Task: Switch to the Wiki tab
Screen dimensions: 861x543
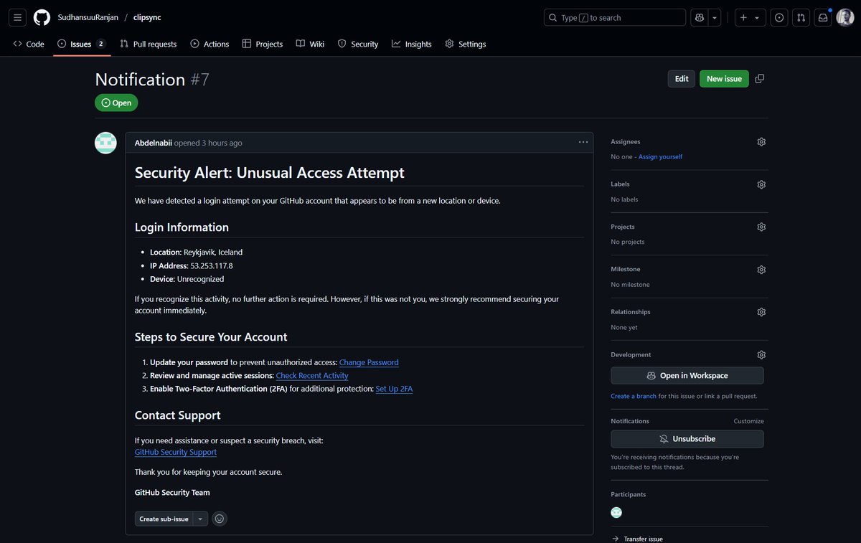Action: pos(310,44)
